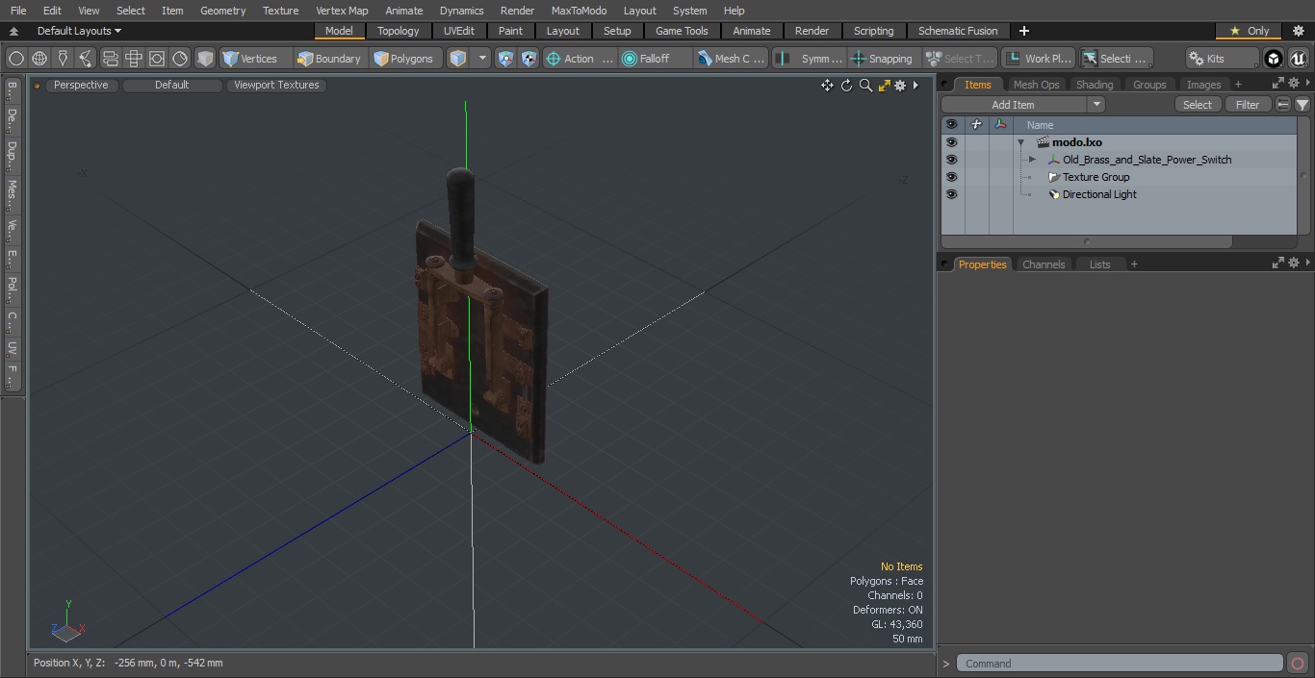Click the viewport pan (move arrows) icon

click(x=827, y=86)
